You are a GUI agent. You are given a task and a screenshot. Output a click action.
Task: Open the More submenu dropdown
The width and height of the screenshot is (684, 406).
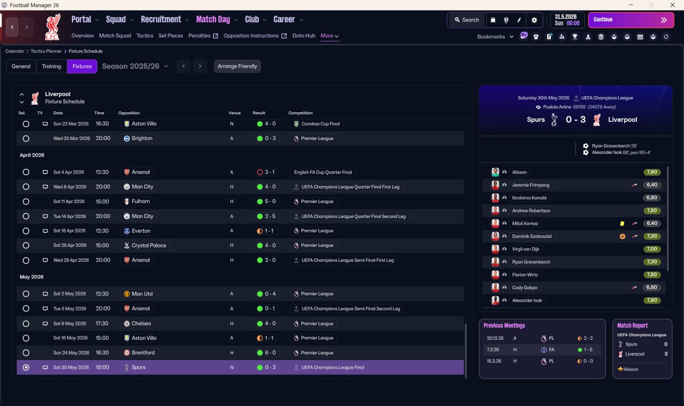tap(330, 36)
